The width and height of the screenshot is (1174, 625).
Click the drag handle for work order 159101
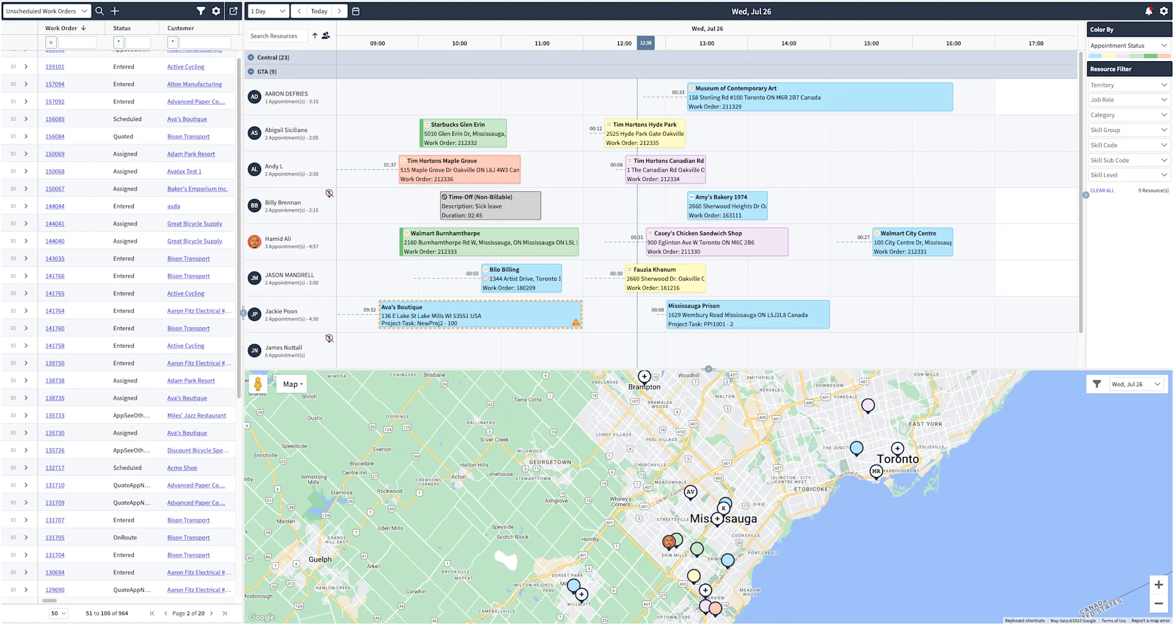13,67
